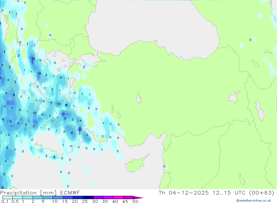The width and height of the screenshot is (277, 203).
Task: Click the '(00+63)' forecast offset text
Action: [262, 192]
